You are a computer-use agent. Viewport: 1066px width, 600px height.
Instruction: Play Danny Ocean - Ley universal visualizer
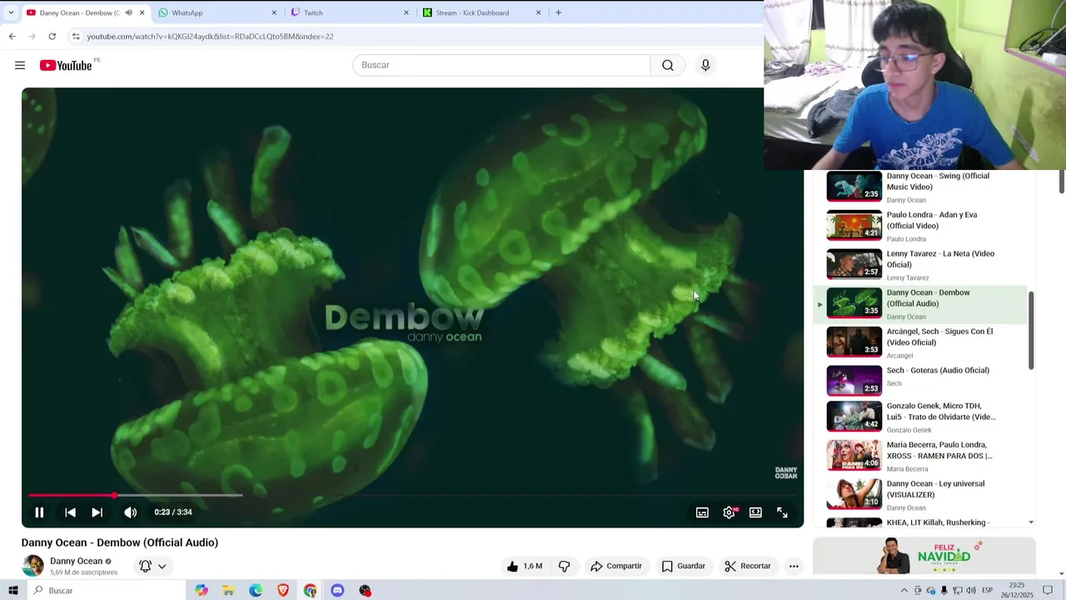(x=920, y=494)
